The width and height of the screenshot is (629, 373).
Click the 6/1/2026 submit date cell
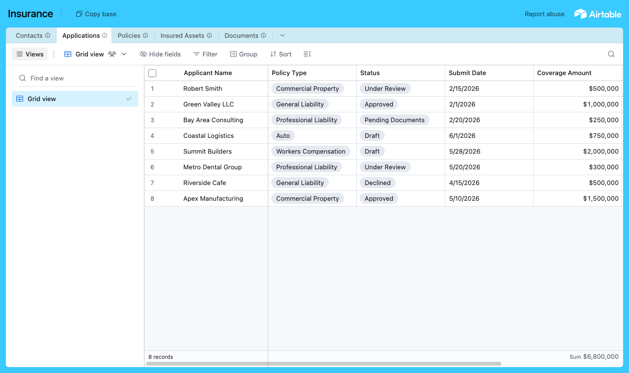pos(489,136)
